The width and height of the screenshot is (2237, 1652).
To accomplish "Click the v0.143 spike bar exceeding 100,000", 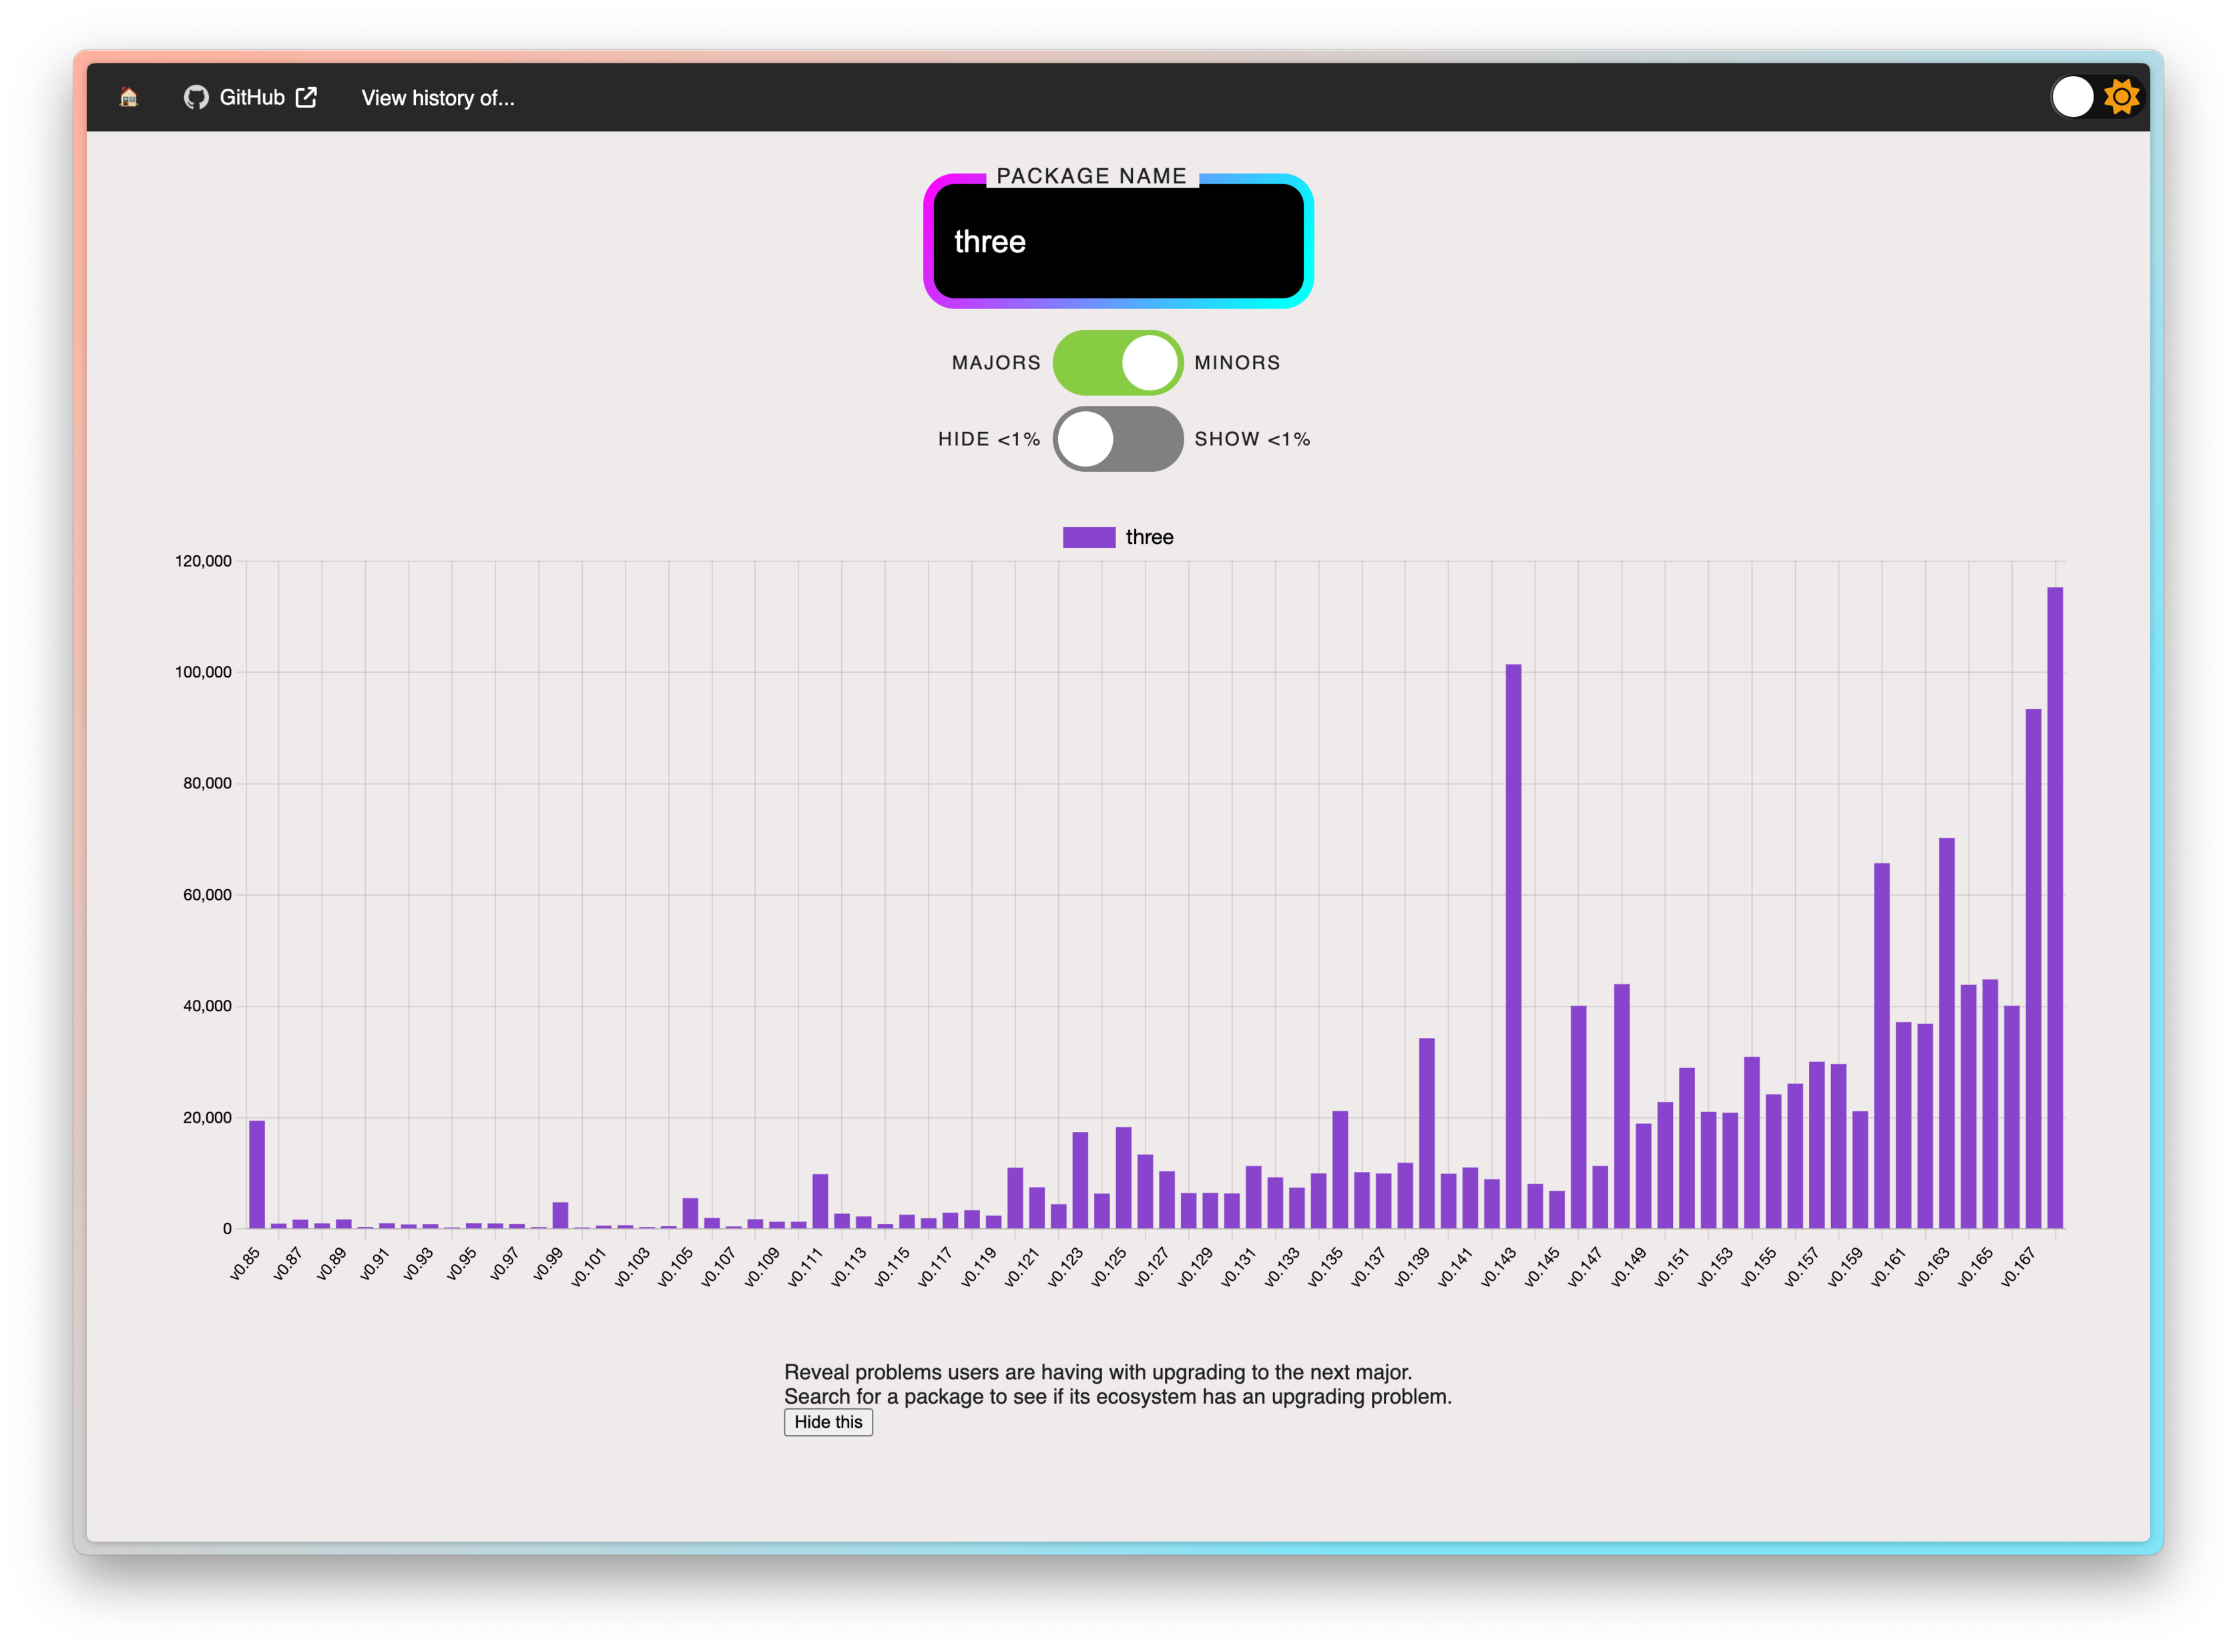I will pyautogui.click(x=1513, y=945).
